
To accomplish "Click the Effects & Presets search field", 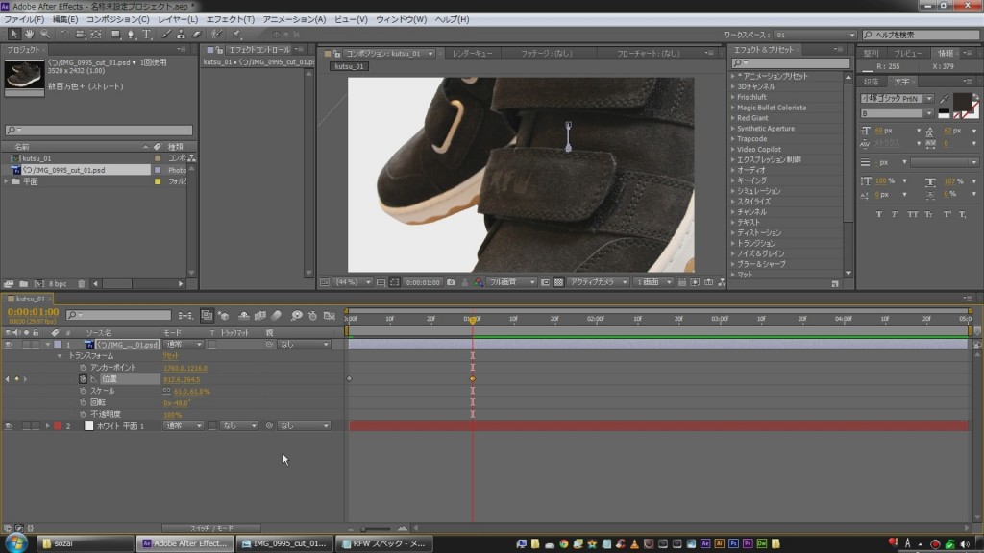I will coord(791,63).
